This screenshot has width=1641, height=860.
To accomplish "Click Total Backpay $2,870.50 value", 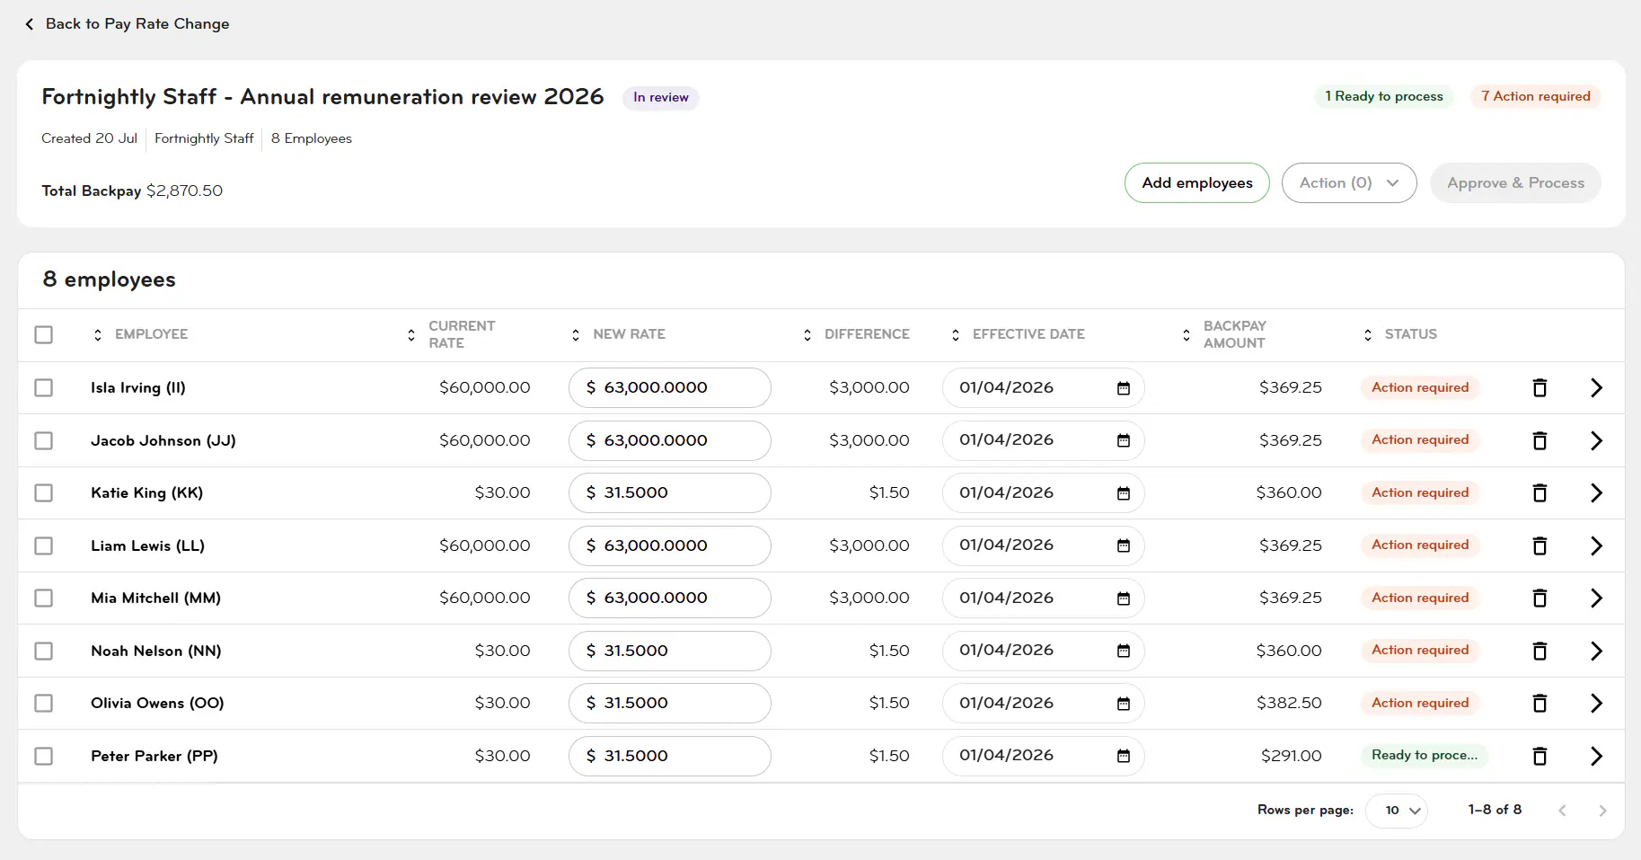I will tap(184, 191).
